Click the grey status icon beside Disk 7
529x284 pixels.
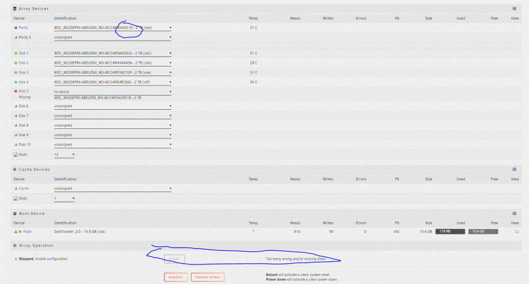coord(15,116)
